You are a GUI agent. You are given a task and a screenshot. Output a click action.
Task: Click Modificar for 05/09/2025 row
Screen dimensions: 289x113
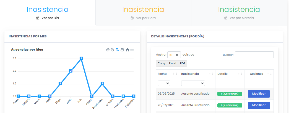(259, 94)
